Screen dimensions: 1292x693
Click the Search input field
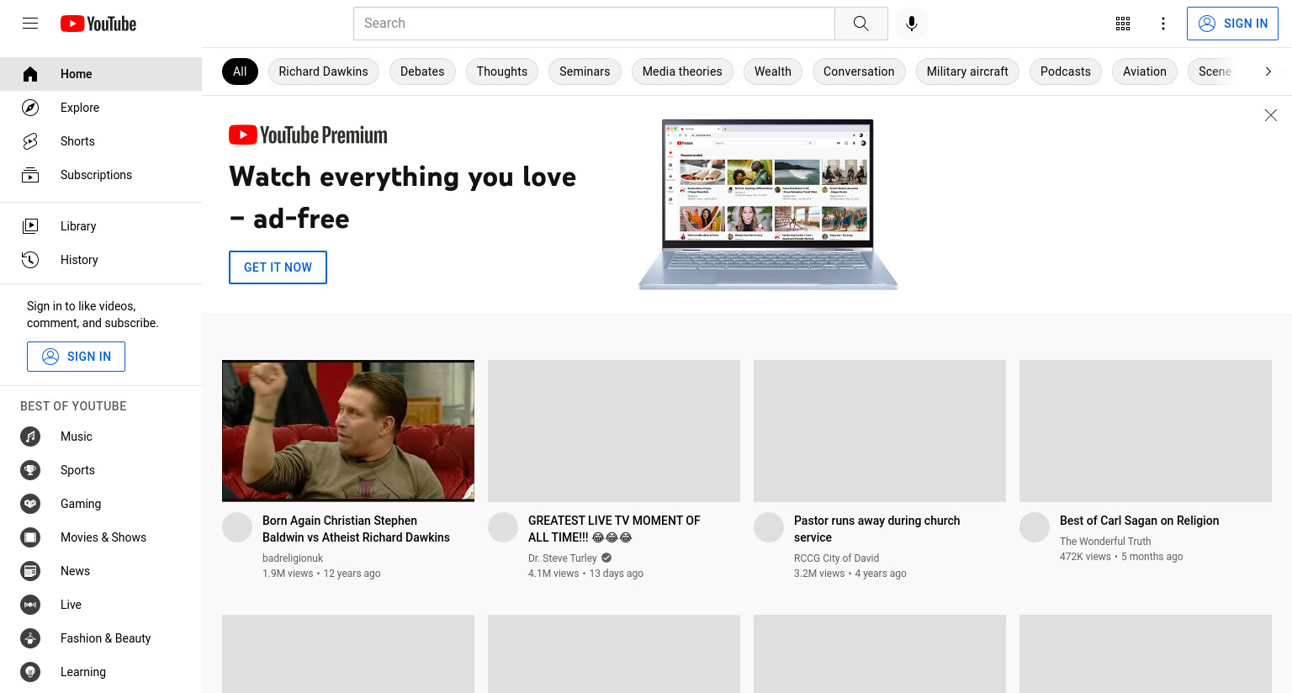coord(594,24)
